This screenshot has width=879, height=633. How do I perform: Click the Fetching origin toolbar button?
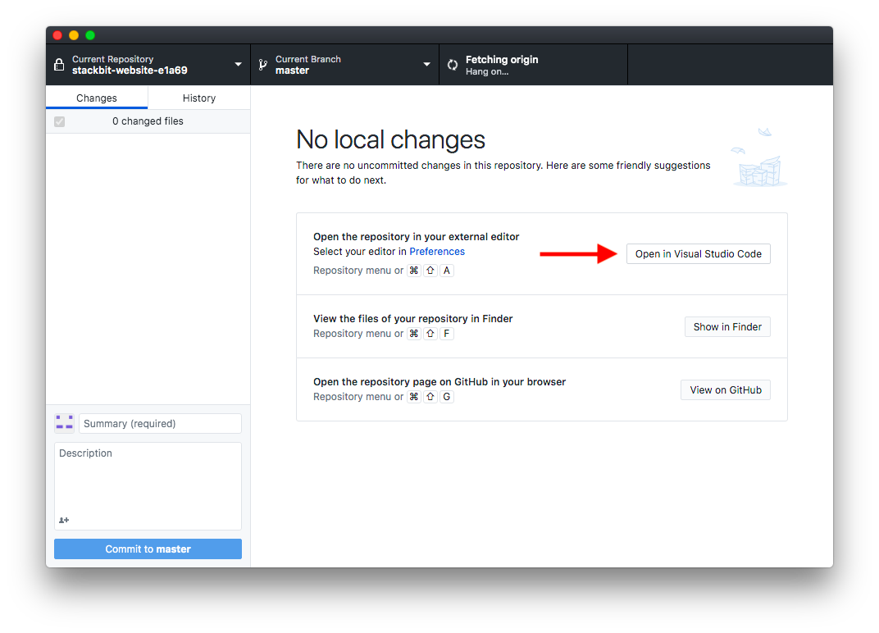pyautogui.click(x=533, y=65)
